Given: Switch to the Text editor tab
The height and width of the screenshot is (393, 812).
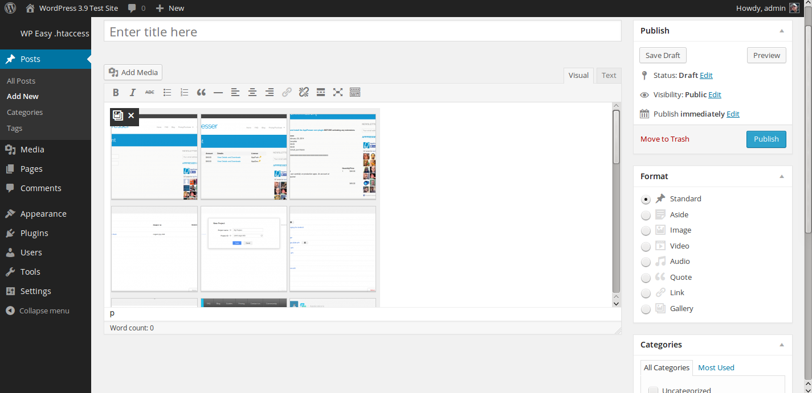Looking at the screenshot, I should (609, 76).
